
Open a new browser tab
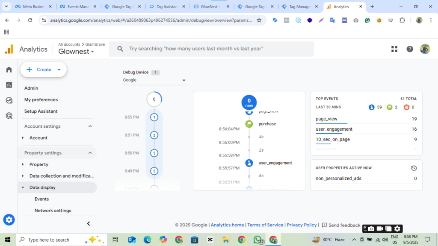pyautogui.click(x=372, y=6)
